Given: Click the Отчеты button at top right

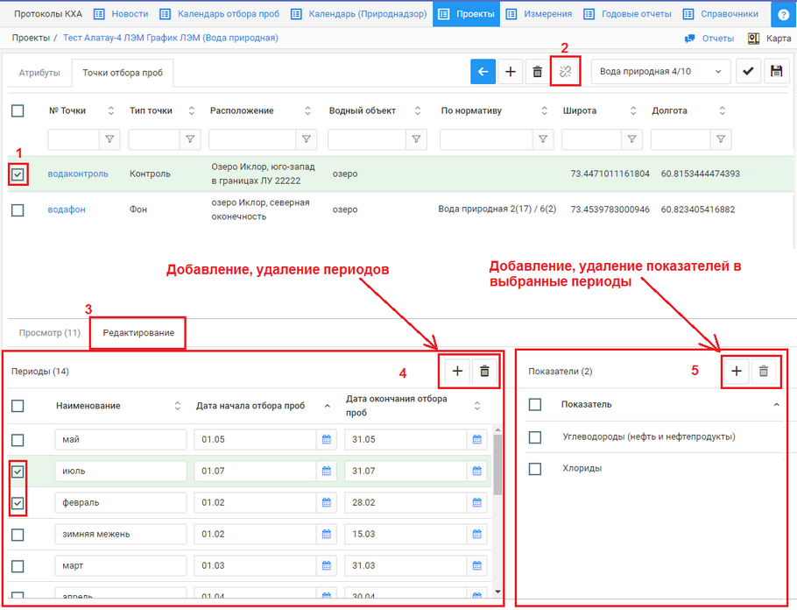Looking at the screenshot, I should tap(709, 39).
